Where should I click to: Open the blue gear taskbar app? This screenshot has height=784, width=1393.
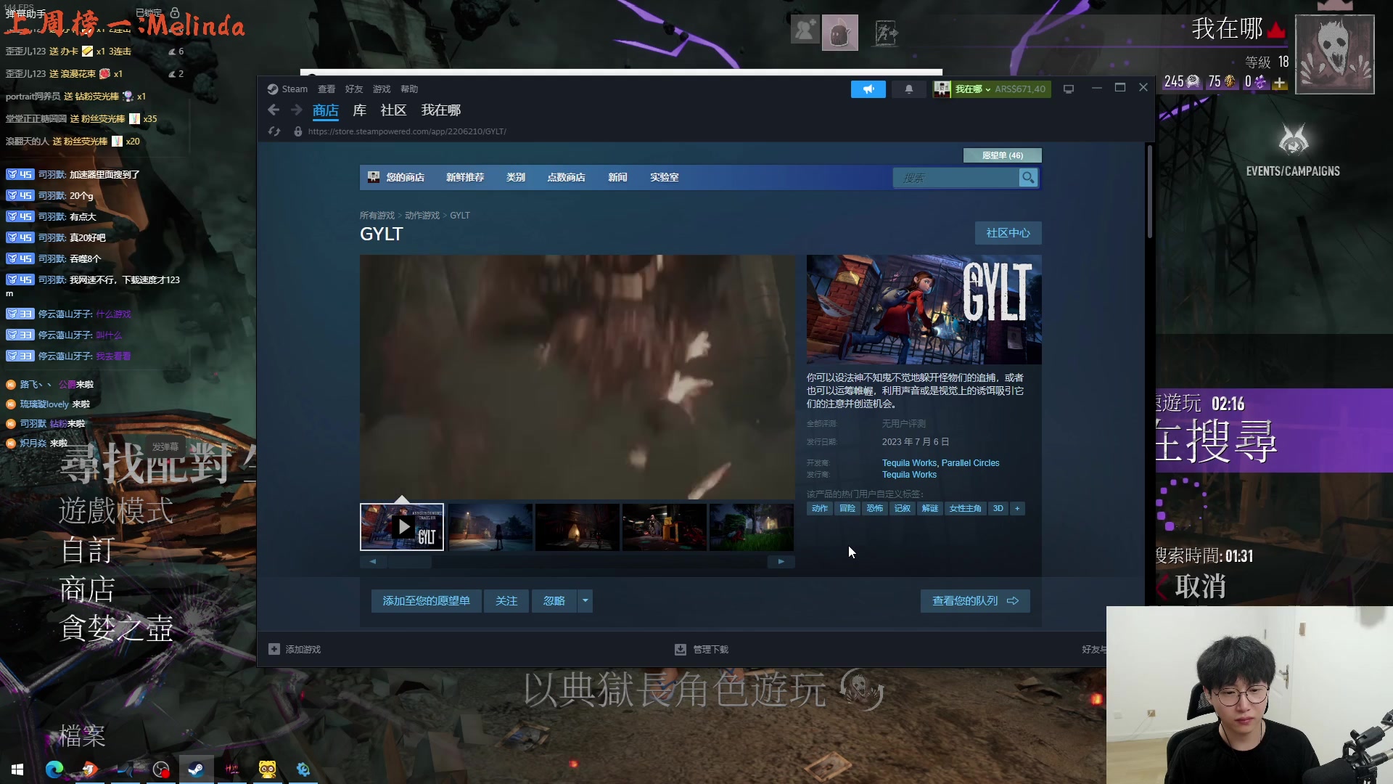click(303, 769)
